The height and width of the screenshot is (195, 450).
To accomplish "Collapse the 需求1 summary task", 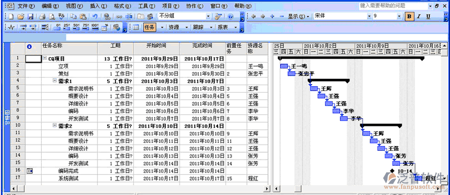I will pos(55,80).
